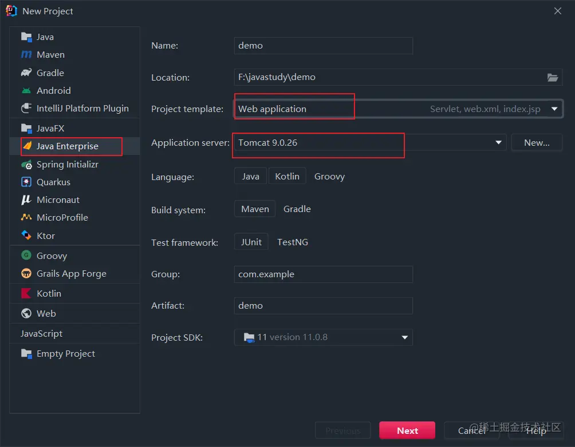Click the IntelliJ logo in title bar
The height and width of the screenshot is (447, 575).
pos(11,11)
